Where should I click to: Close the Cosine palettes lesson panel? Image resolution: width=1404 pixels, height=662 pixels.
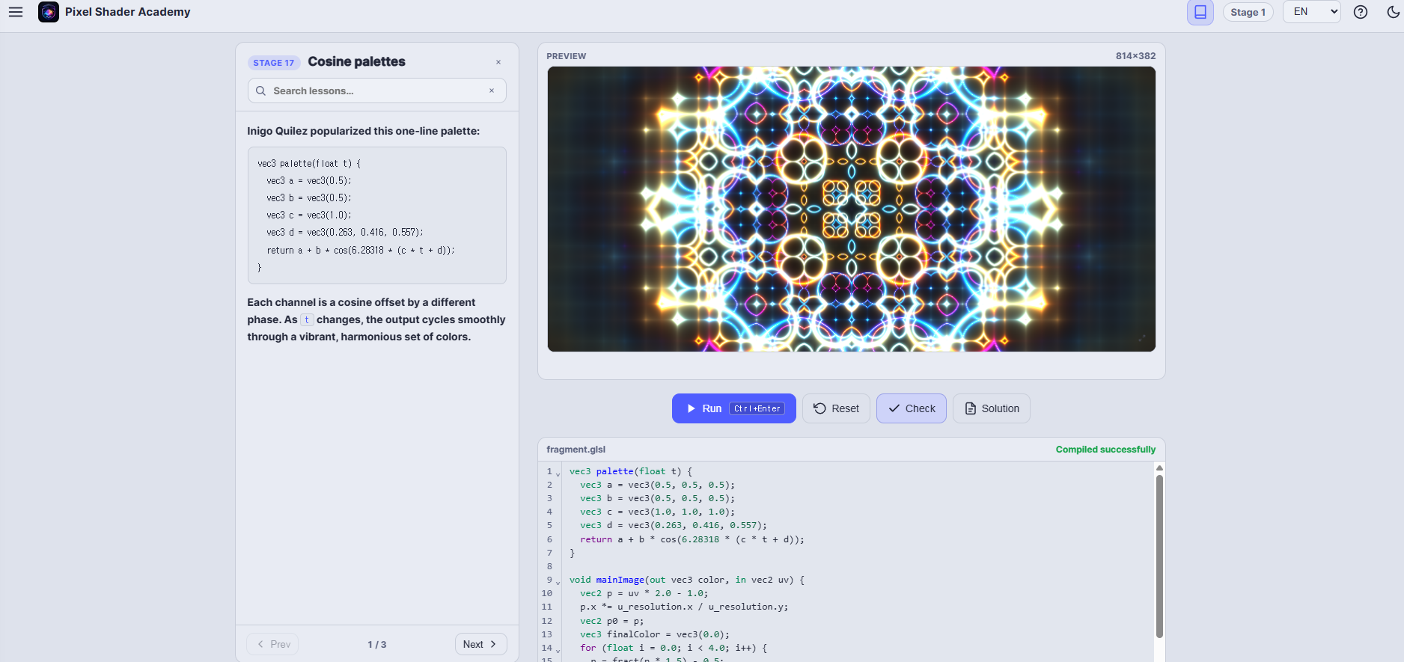click(x=498, y=62)
